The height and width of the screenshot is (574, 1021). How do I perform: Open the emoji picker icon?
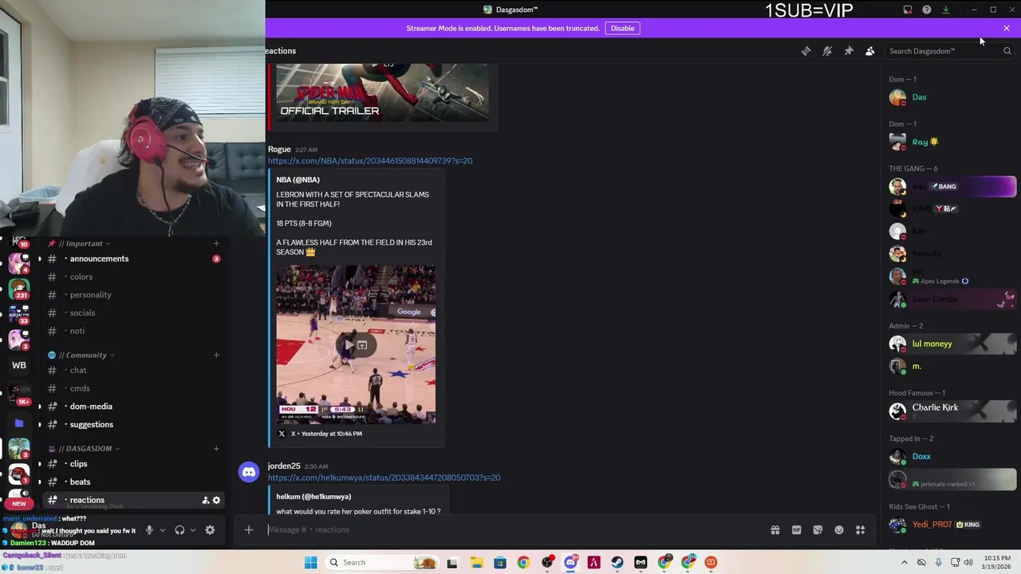coord(839,529)
